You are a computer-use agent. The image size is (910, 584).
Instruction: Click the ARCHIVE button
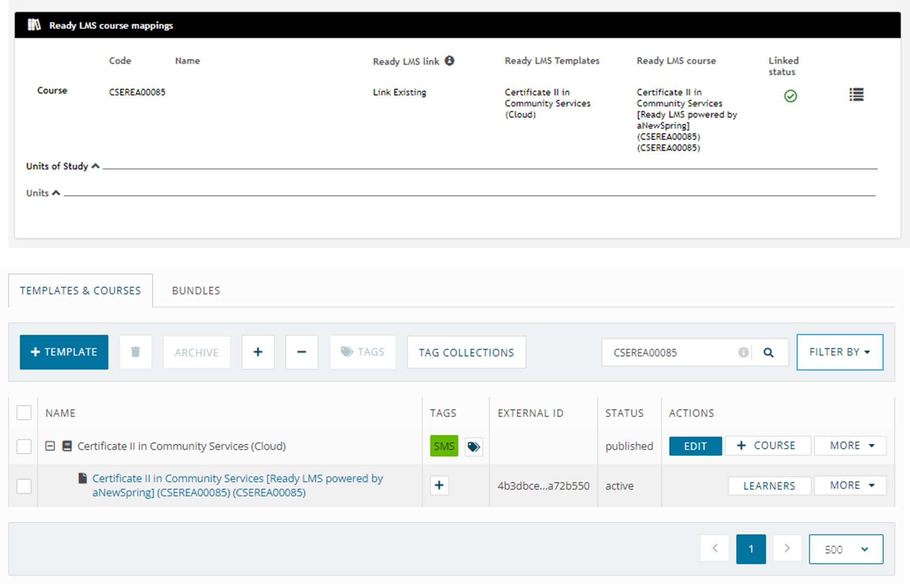point(197,352)
